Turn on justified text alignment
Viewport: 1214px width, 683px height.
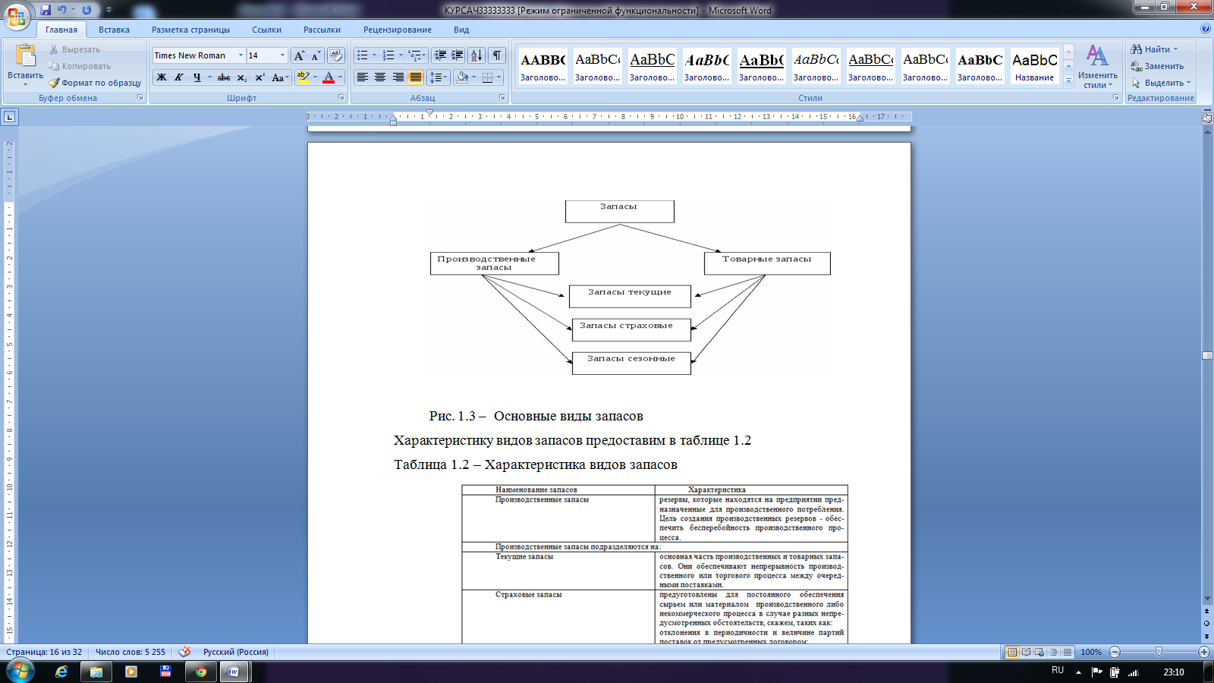tap(416, 77)
